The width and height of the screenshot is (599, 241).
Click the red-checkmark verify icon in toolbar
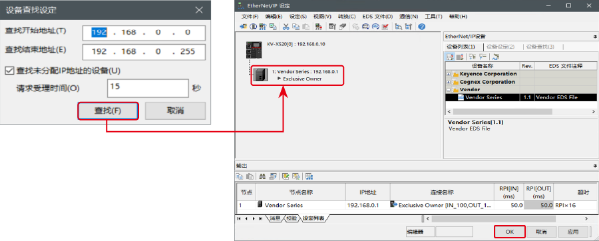(385, 27)
